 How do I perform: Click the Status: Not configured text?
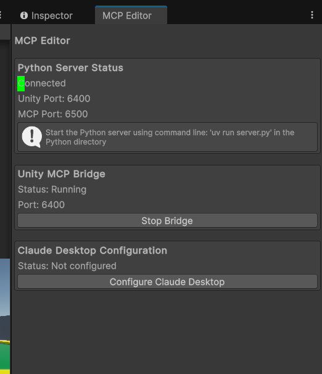67,266
